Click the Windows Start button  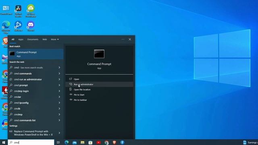coord(4,142)
